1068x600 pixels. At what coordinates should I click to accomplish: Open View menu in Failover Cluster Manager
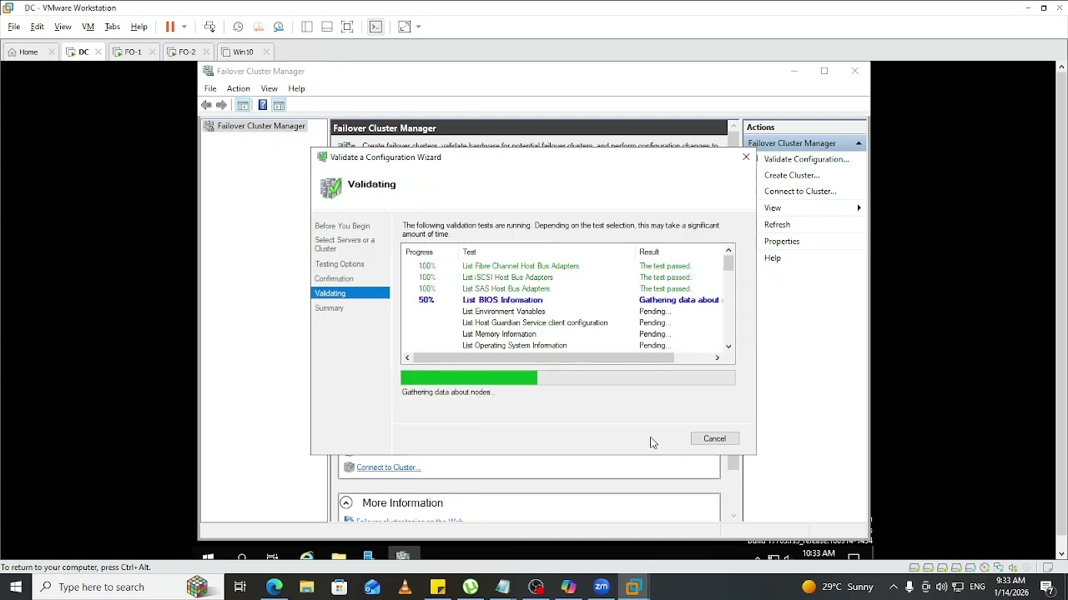(x=270, y=88)
